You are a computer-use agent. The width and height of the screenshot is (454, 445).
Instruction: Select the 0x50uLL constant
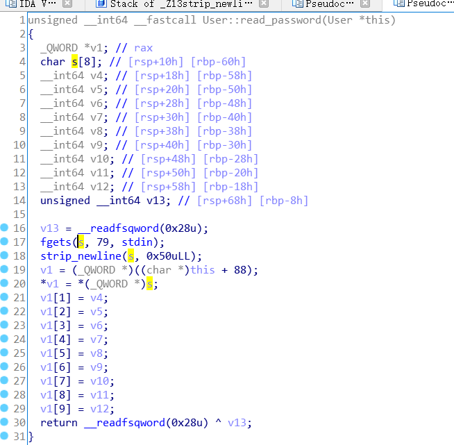click(x=168, y=256)
